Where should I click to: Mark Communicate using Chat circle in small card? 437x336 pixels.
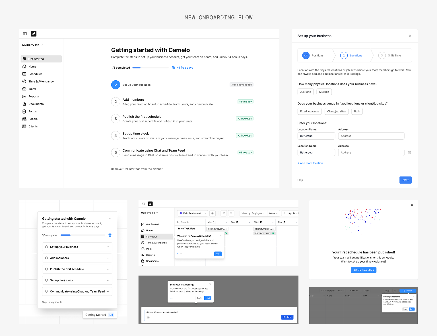click(x=46, y=291)
